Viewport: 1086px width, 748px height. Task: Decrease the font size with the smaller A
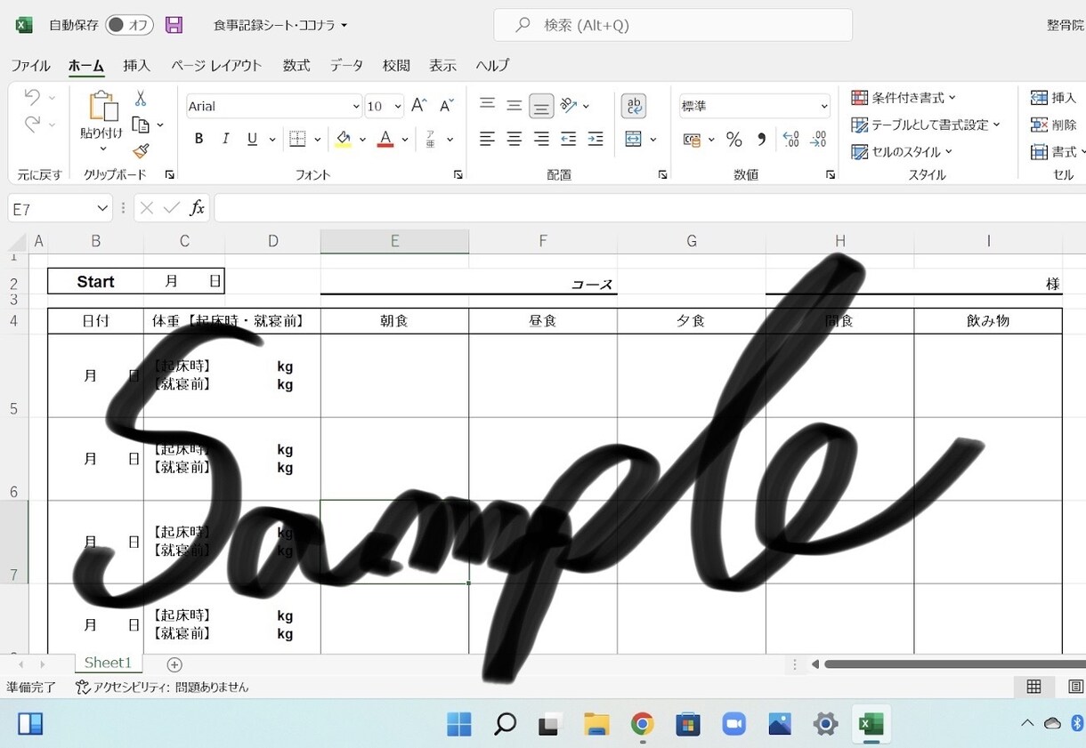click(x=448, y=106)
